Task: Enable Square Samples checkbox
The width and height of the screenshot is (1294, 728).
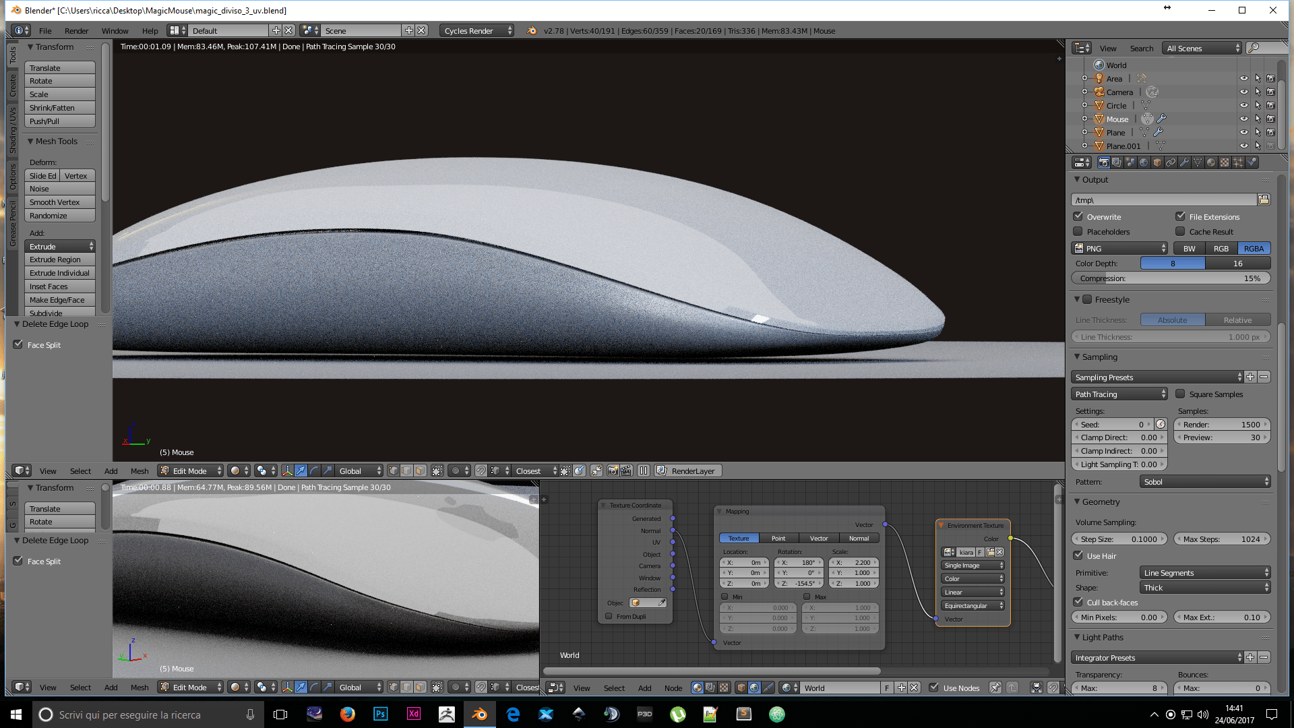Action: pos(1180,394)
